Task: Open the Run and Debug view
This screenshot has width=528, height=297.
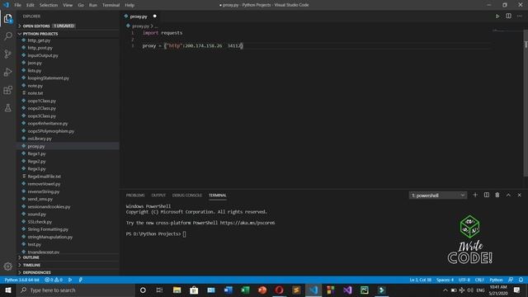Action: point(7,72)
